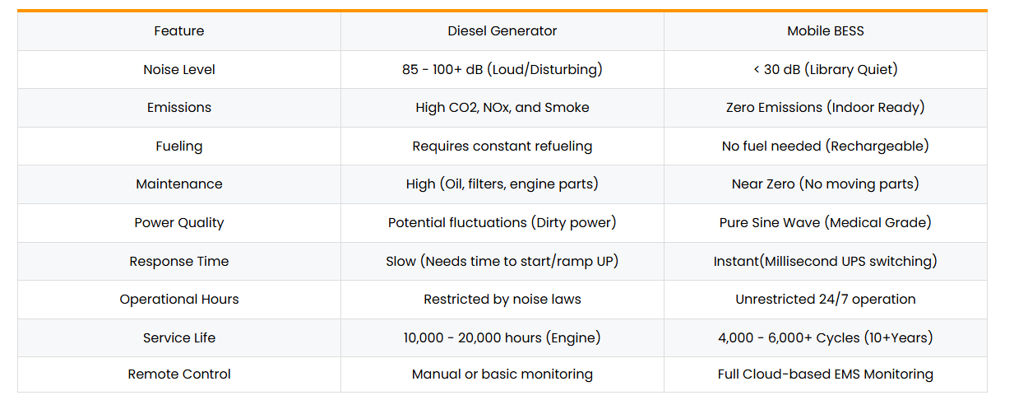Click the Fueling row label
1028x400 pixels.
point(179,147)
